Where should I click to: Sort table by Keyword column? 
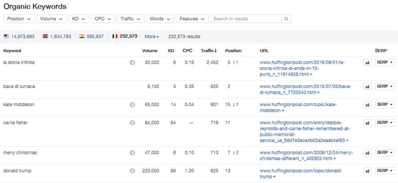click(x=12, y=51)
